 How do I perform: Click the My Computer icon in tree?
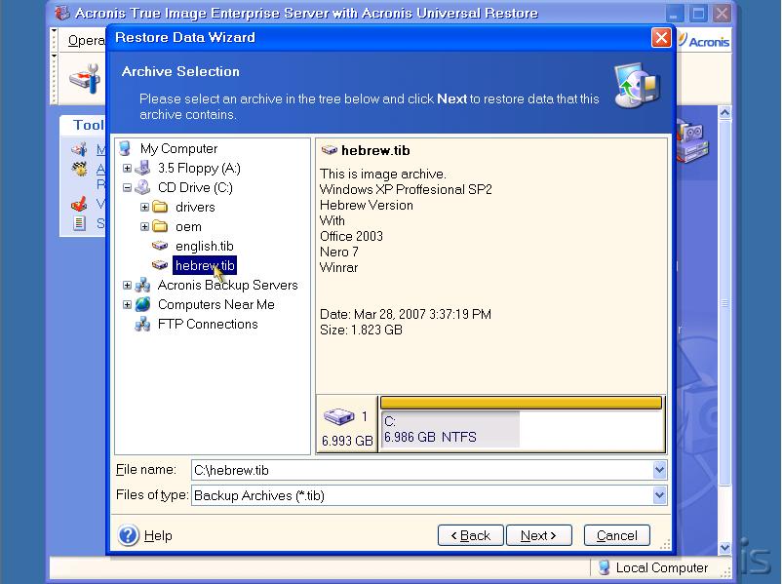pos(125,148)
